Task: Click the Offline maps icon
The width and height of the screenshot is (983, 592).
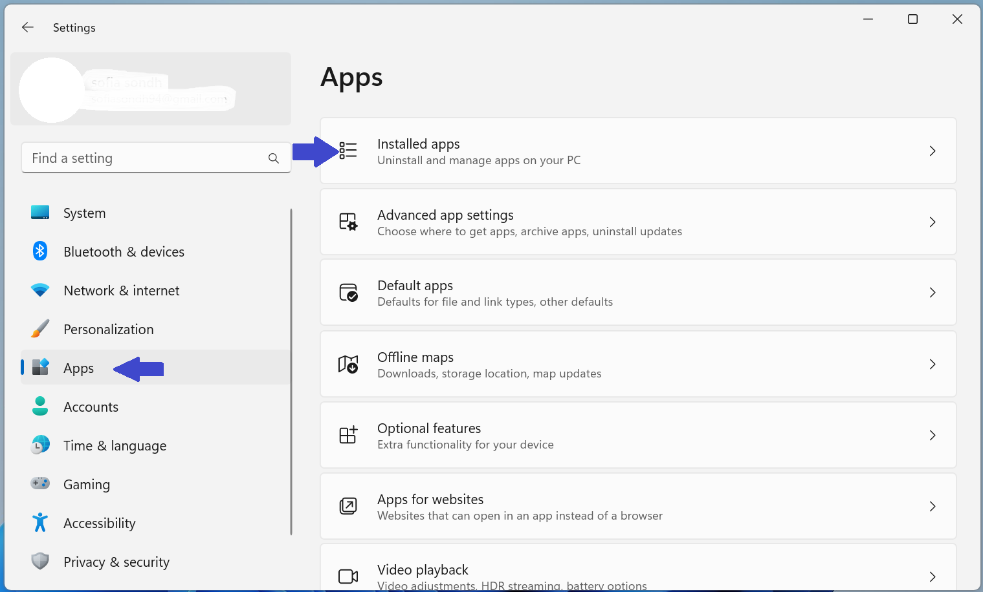Action: coord(348,365)
